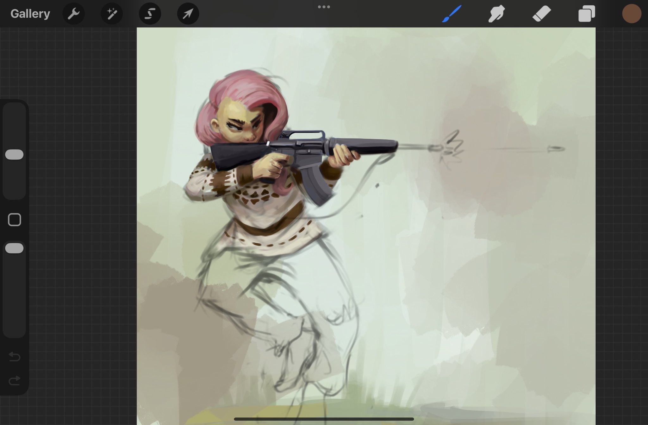Viewport: 648px width, 425px height.
Task: Tap the three-dot multitasking menu
Action: pyautogui.click(x=324, y=7)
